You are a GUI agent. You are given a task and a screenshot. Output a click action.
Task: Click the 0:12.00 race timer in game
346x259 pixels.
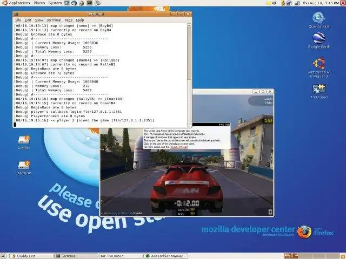tap(187, 203)
